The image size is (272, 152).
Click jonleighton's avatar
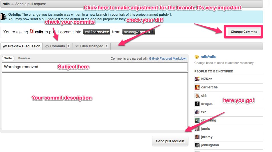[197, 145]
